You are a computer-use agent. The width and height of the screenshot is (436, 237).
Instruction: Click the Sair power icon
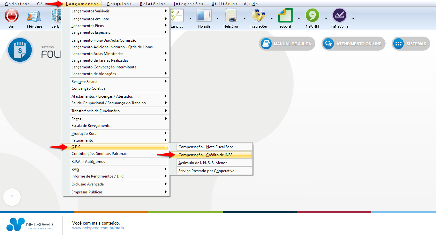(x=12, y=16)
